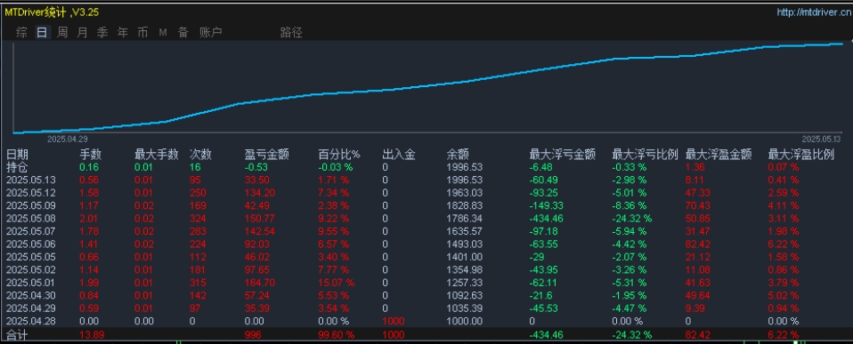Click the 5.02 % floating profit ratio
Screen dimensions: 853x344
tap(783, 296)
